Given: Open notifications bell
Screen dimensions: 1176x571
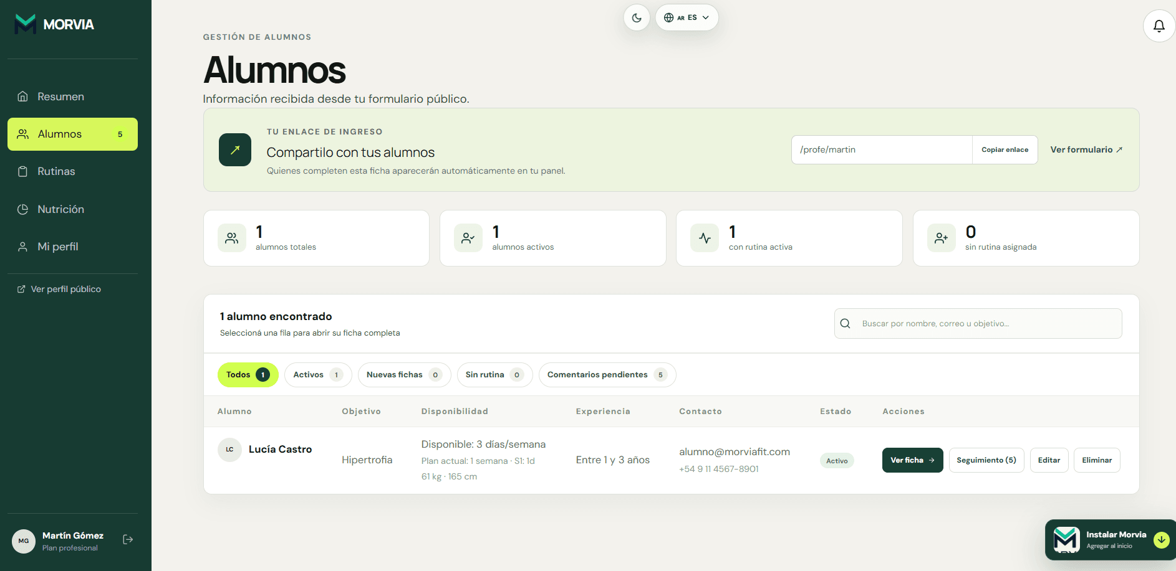Looking at the screenshot, I should point(1159,26).
